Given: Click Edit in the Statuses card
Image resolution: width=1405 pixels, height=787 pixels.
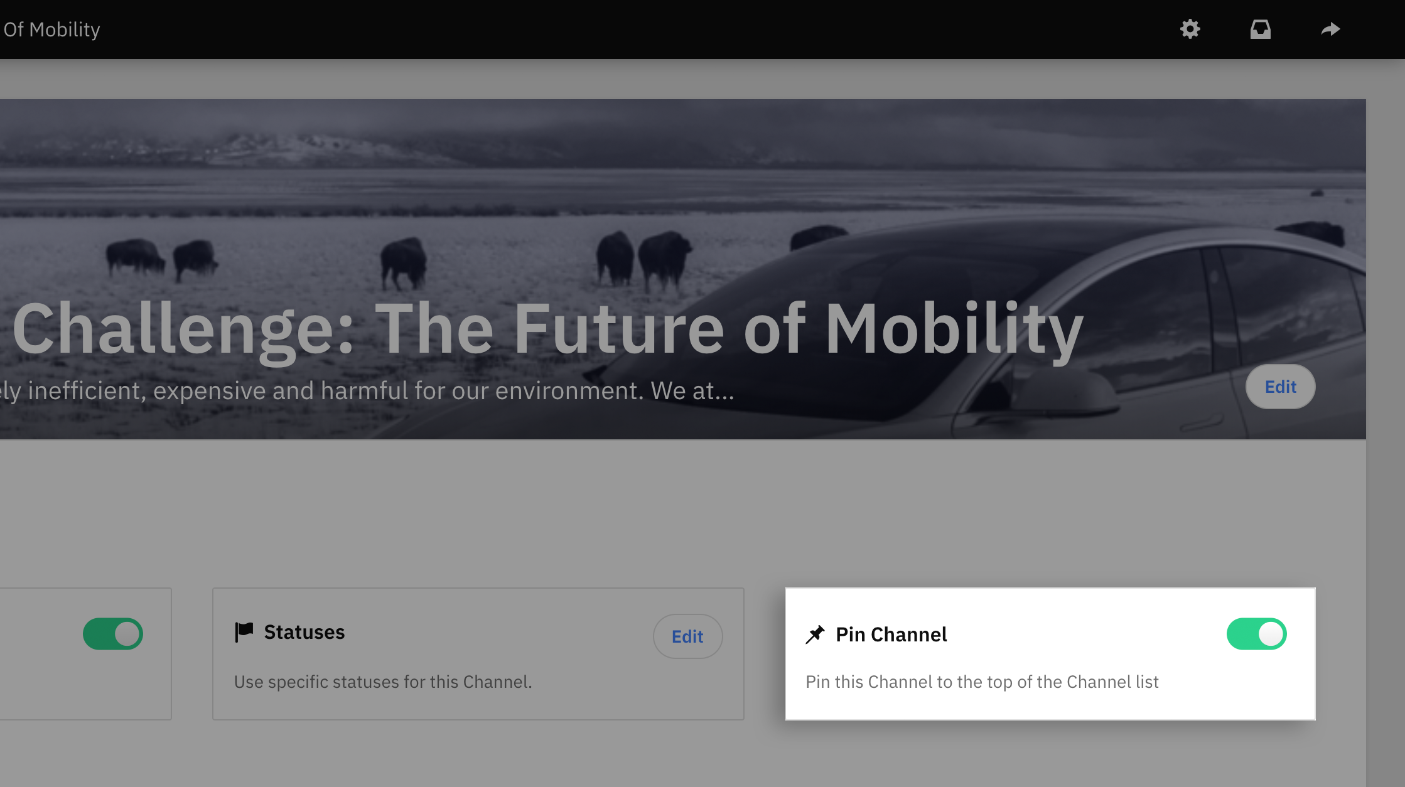Looking at the screenshot, I should (687, 636).
